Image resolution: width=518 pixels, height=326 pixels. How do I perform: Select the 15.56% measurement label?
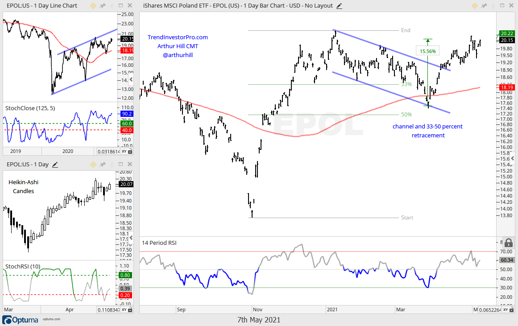(x=428, y=51)
